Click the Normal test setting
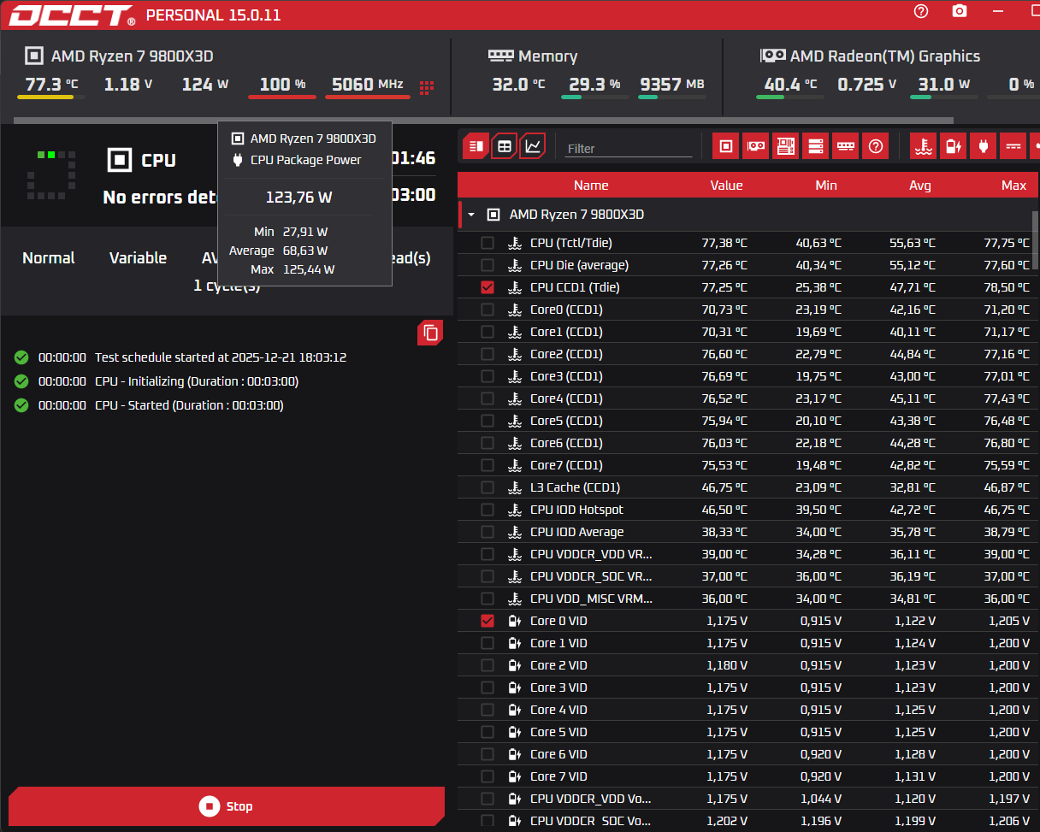The height and width of the screenshot is (832, 1040). tap(49, 257)
